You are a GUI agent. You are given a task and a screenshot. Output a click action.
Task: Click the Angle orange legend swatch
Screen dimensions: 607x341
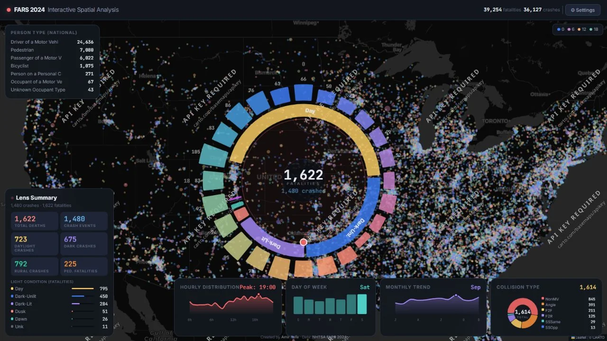pos(543,305)
